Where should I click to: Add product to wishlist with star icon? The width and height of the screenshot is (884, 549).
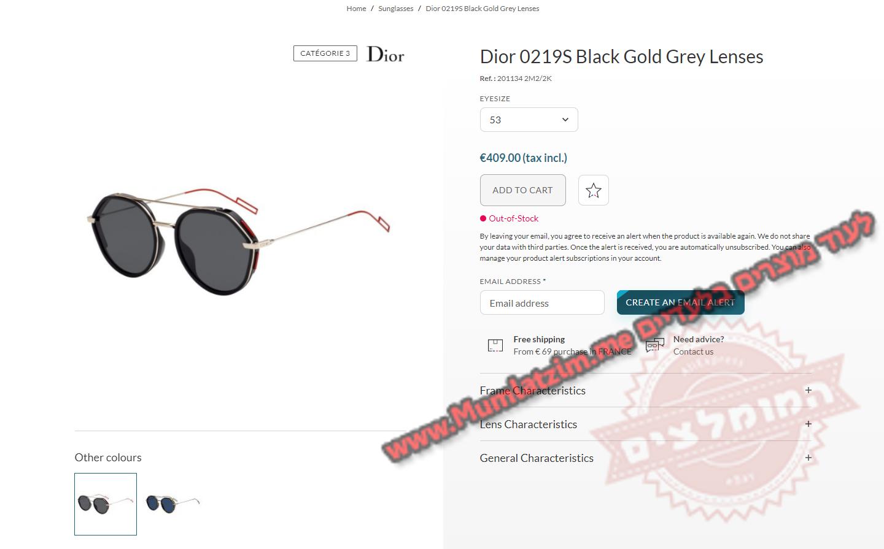pyautogui.click(x=593, y=190)
